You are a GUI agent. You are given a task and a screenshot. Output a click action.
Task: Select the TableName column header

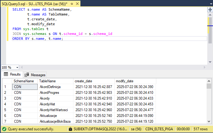click(x=55, y=81)
